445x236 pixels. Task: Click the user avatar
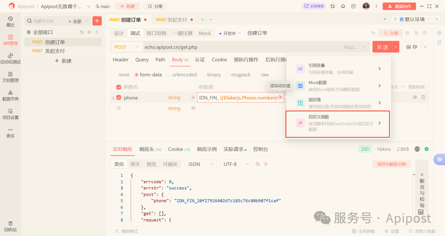[366, 6]
